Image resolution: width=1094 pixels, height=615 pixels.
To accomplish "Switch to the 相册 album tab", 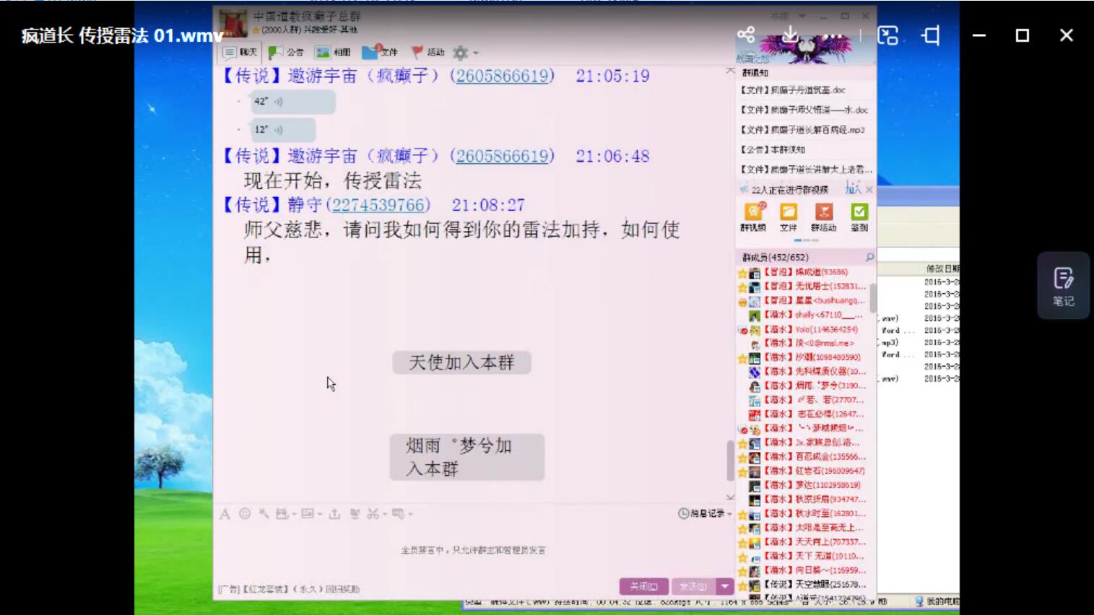I will click(x=333, y=52).
